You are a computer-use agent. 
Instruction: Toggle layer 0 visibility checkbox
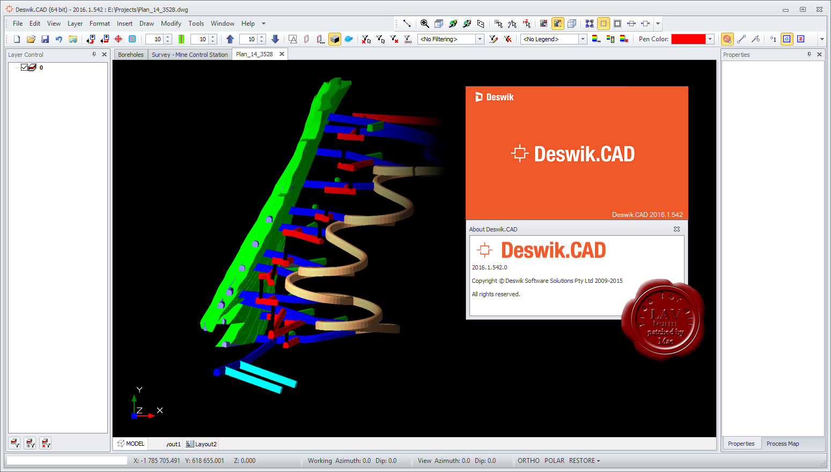24,68
